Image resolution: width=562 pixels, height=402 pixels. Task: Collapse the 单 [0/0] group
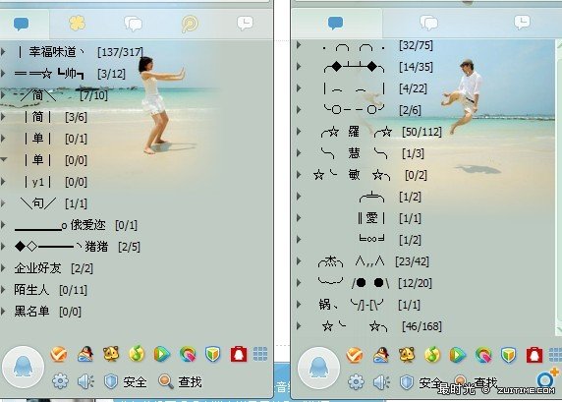pyautogui.click(x=3, y=159)
